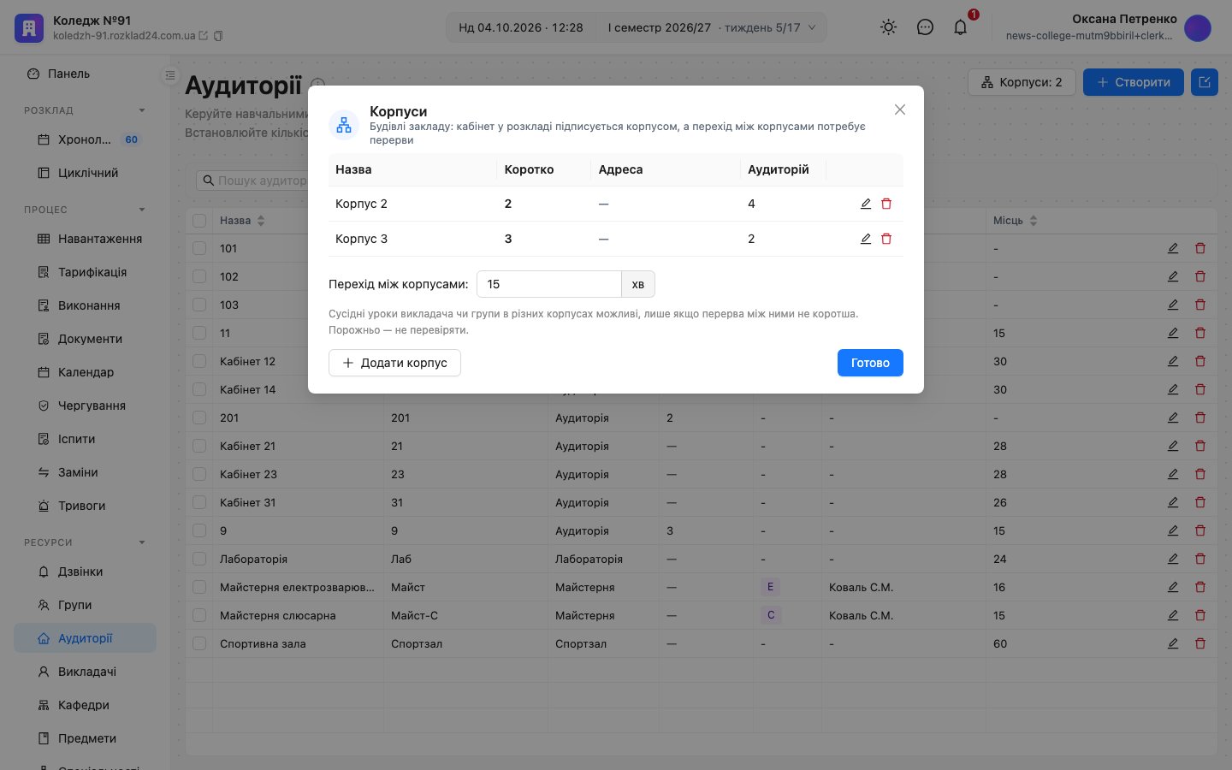Collapse the РОЗКЛАД sidebar section
This screenshot has height=770, width=1232.
point(142,110)
